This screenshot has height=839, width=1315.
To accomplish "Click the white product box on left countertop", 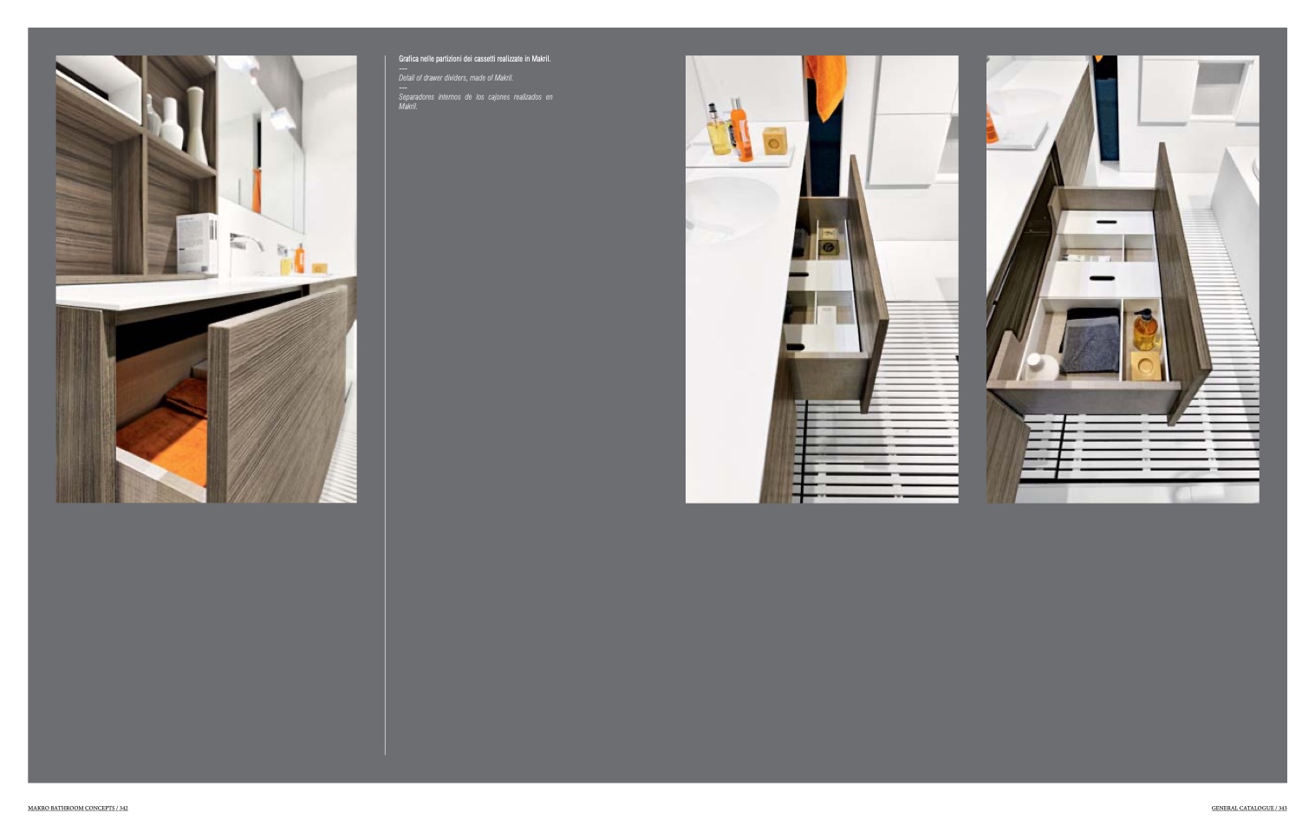I will point(196,243).
